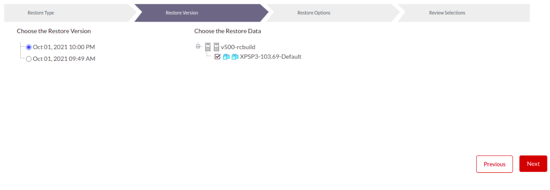Screen dimensions: 550x190
Task: Select the Oct 01, 2021 10:00 PM radio button
Action: click(29, 47)
